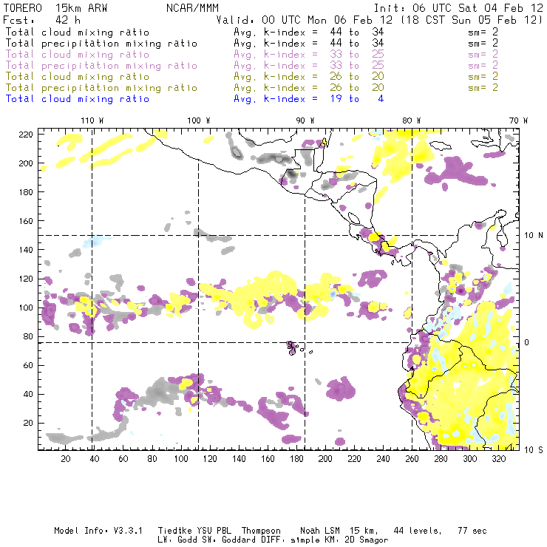Click the "(18 CST Sun 05 Feb 12)" local time text
Viewport: 547px width, 547px height.
(x=472, y=20)
